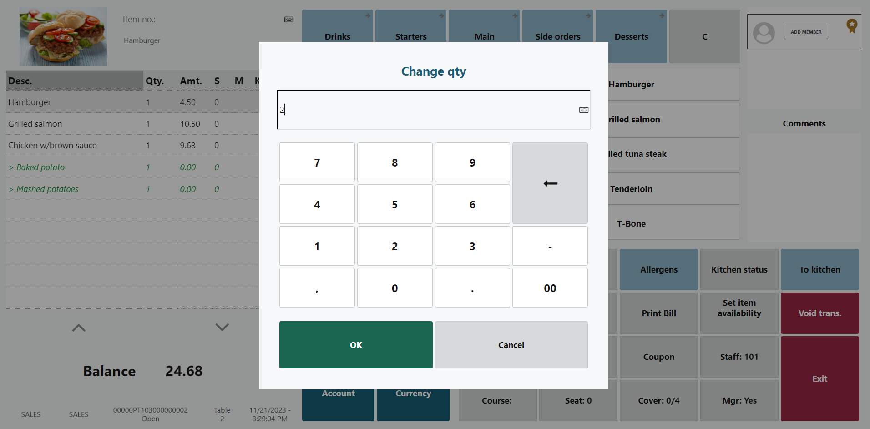
Task: Tap numpad key 0
Action: (395, 288)
